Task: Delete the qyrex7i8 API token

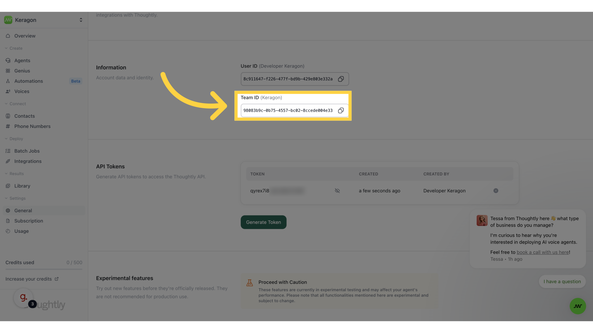Action: [496, 191]
